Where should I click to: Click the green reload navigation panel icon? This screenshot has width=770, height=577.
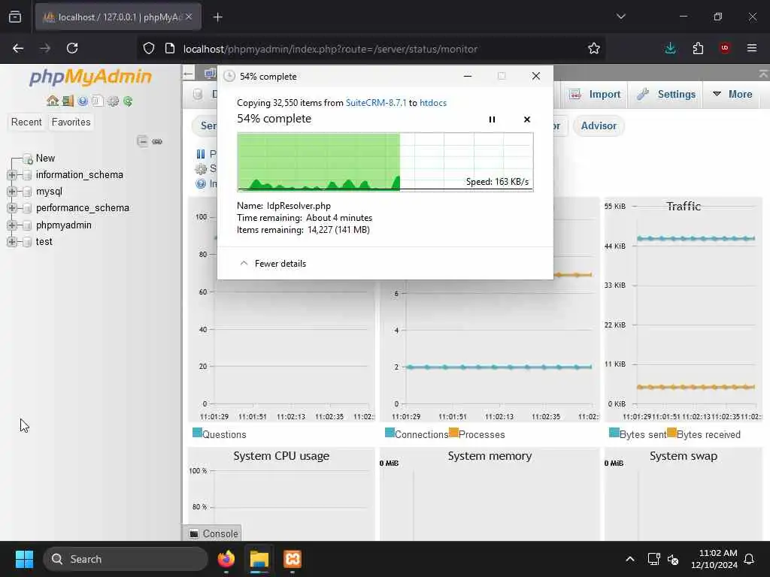click(x=128, y=101)
